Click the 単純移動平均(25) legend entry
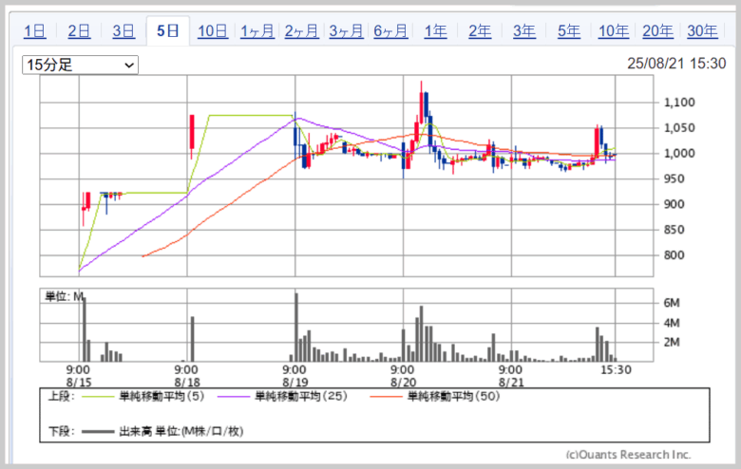The width and height of the screenshot is (741, 469). (301, 396)
